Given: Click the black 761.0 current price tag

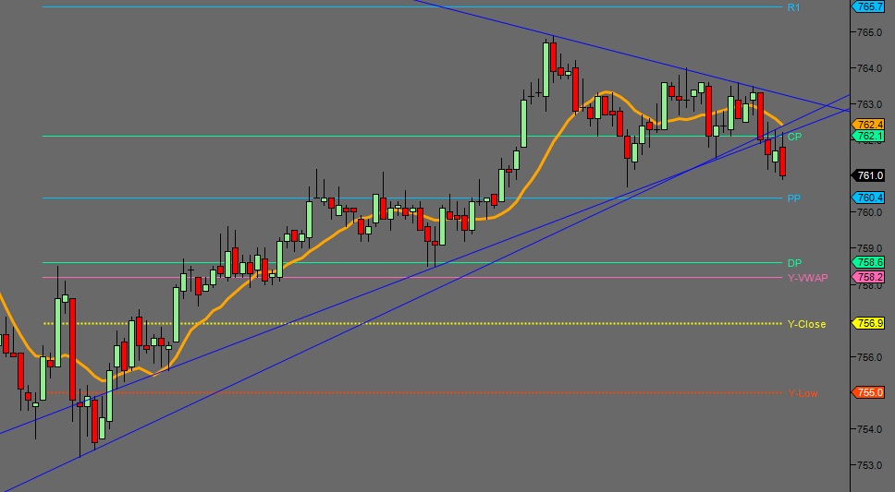Looking at the screenshot, I should [x=868, y=175].
